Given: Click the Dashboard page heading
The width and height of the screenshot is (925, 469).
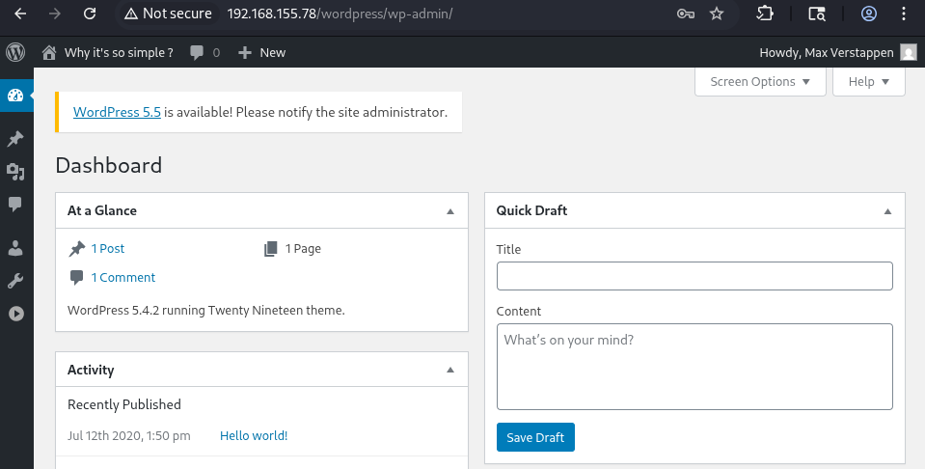Looking at the screenshot, I should 109,165.
